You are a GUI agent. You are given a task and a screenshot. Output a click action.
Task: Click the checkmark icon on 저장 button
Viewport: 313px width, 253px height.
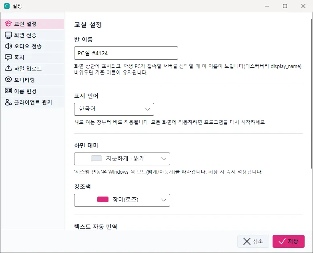coord(282,241)
